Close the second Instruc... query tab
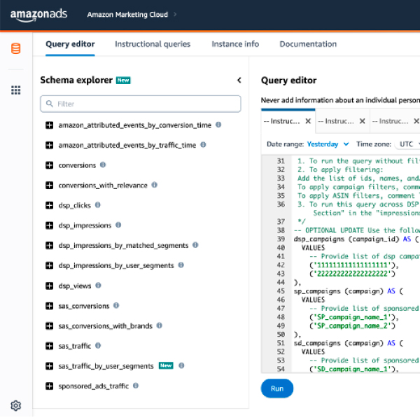The height and width of the screenshot is (420, 420). tap(363, 121)
